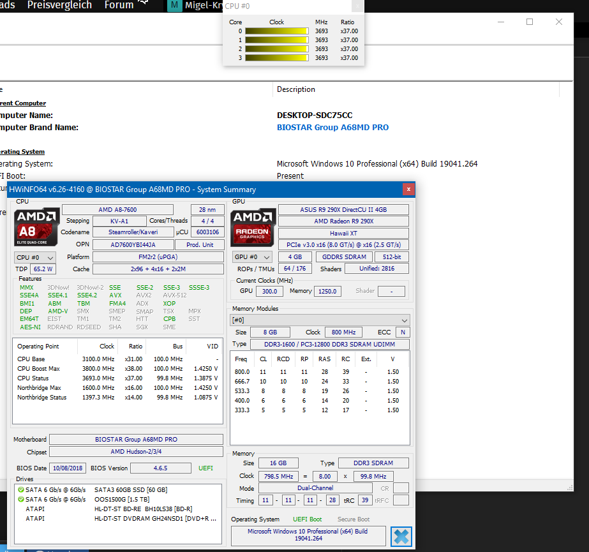This screenshot has width=589, height=552.
Task: Click the Core 0 clock bar
Action: tap(277, 31)
